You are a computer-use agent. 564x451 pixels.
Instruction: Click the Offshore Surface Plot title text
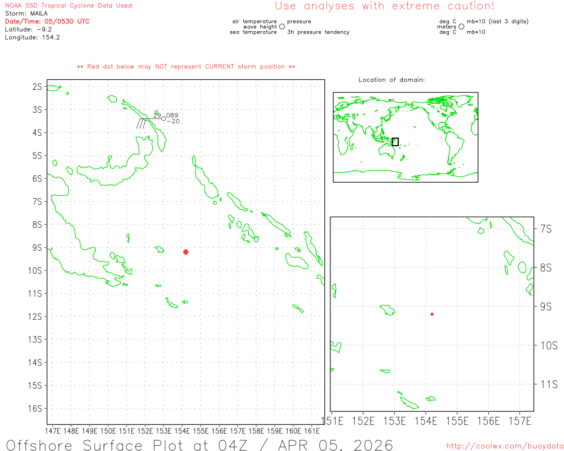click(x=199, y=445)
